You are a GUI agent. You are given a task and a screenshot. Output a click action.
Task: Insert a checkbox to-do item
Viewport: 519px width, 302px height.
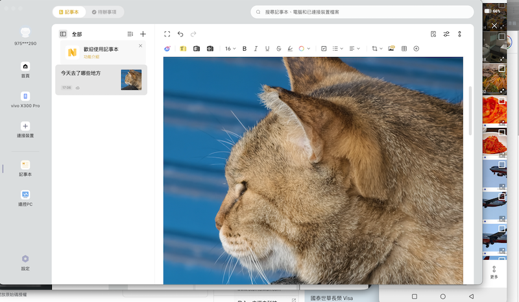[324, 49]
